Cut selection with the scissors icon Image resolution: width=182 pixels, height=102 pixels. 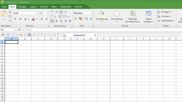[x=10, y=12]
